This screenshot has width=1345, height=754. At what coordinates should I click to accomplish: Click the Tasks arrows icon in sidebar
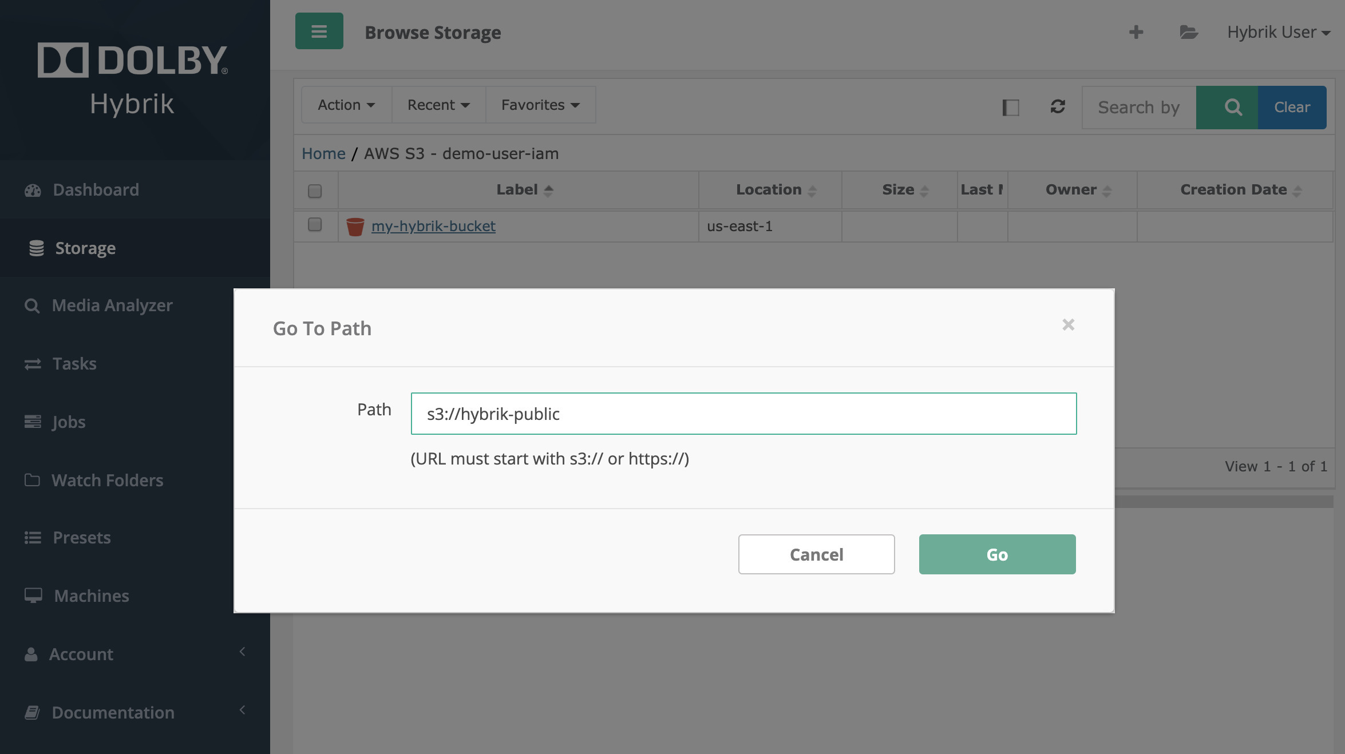pyautogui.click(x=33, y=364)
